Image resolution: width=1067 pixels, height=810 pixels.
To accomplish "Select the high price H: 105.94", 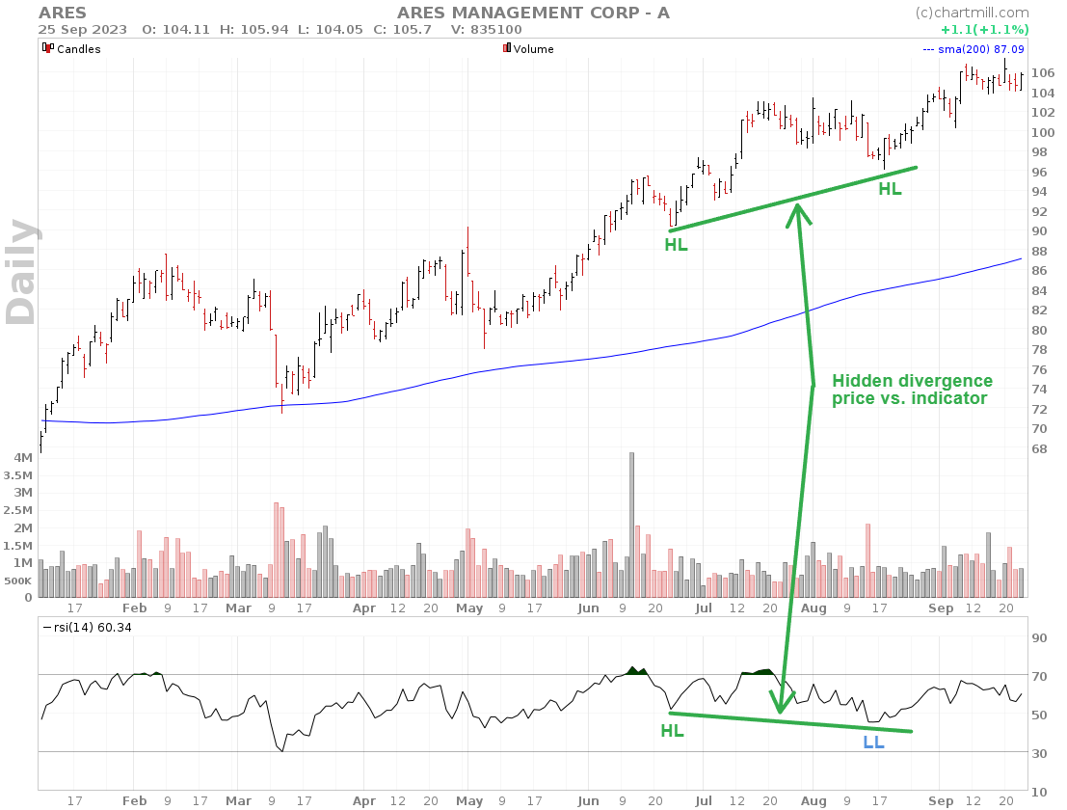I will pos(253,30).
